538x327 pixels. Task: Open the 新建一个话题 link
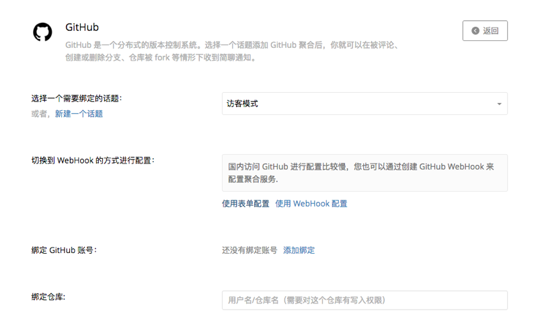(x=79, y=114)
